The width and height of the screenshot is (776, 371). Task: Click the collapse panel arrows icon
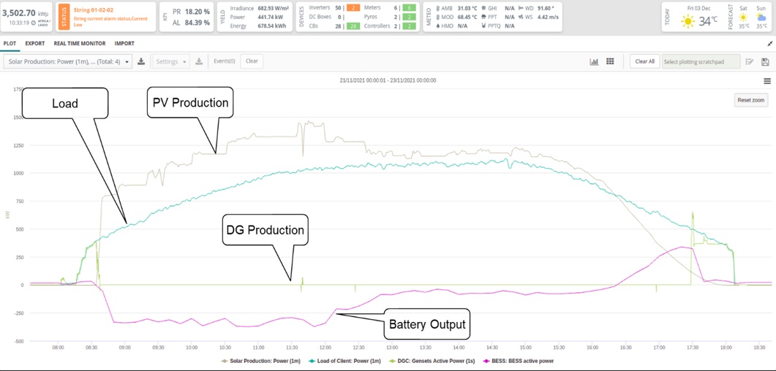pos(769,44)
